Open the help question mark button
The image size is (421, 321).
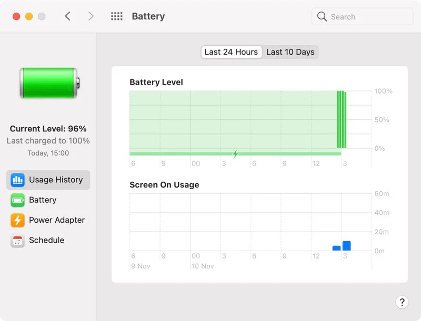click(x=402, y=302)
